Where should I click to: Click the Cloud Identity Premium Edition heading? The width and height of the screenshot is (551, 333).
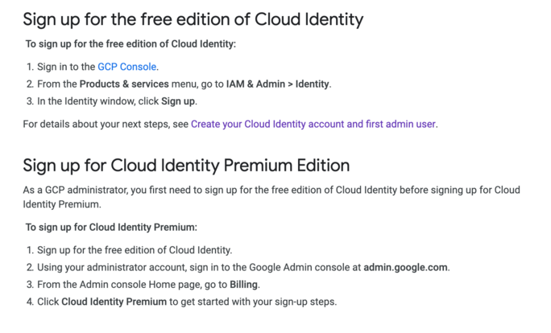(x=186, y=166)
